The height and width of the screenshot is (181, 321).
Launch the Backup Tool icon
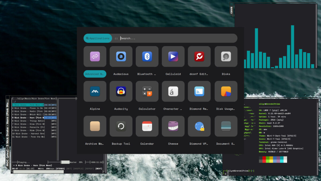121,126
